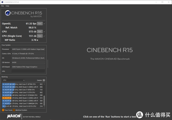Click the panel divider grip handle
Screen dimensions: 172x120
[x=48, y=64]
